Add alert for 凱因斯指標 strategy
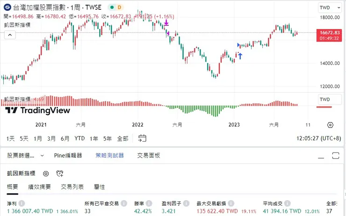The image size is (346, 216). pos(60,173)
